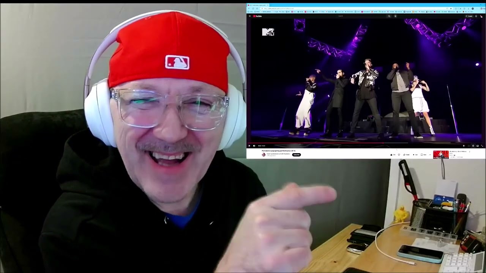Screen dimensions: 486x273
Task: Click the YouTube Create button
Action: click(x=470, y=16)
